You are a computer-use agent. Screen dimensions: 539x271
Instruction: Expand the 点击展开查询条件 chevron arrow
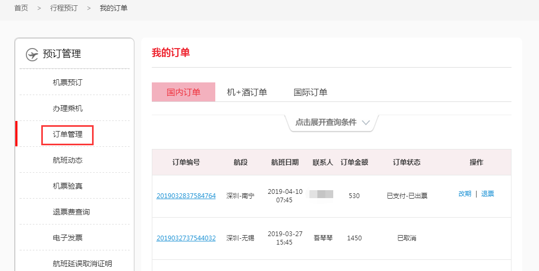click(366, 123)
